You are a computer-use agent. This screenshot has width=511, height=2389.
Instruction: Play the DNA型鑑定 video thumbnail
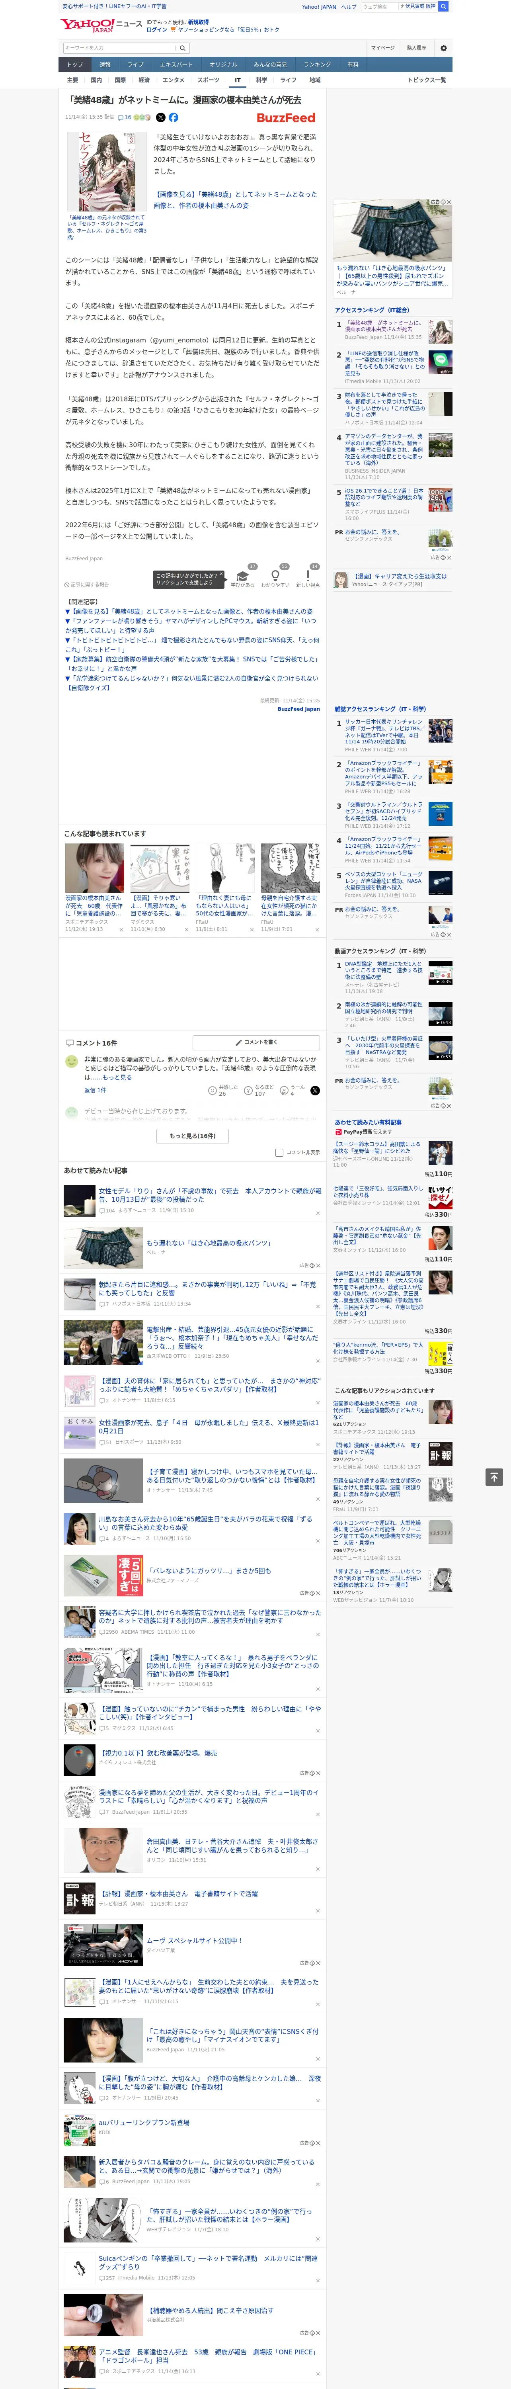point(440,973)
